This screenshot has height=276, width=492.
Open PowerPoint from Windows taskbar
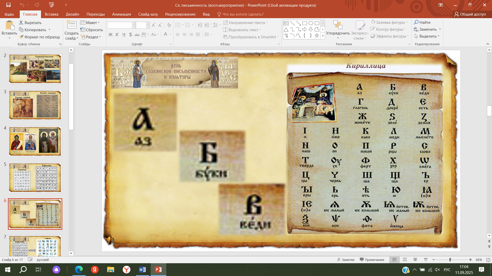point(158,269)
